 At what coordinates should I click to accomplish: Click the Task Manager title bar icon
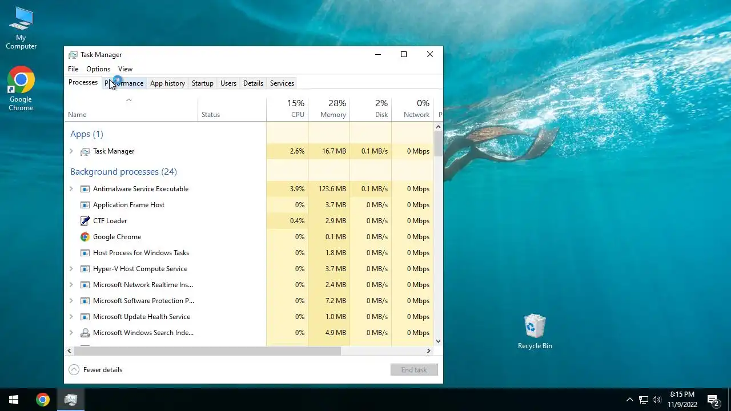pos(73,55)
